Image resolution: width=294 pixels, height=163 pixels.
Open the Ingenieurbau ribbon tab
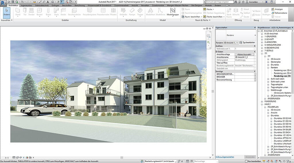[26, 5]
